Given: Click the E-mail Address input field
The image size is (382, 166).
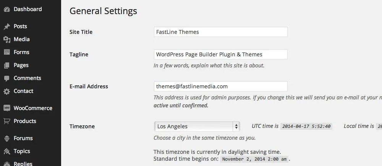Looking at the screenshot, I should (x=220, y=86).
